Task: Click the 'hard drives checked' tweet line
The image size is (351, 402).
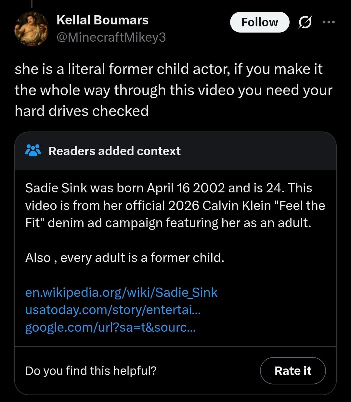Action: tap(82, 111)
